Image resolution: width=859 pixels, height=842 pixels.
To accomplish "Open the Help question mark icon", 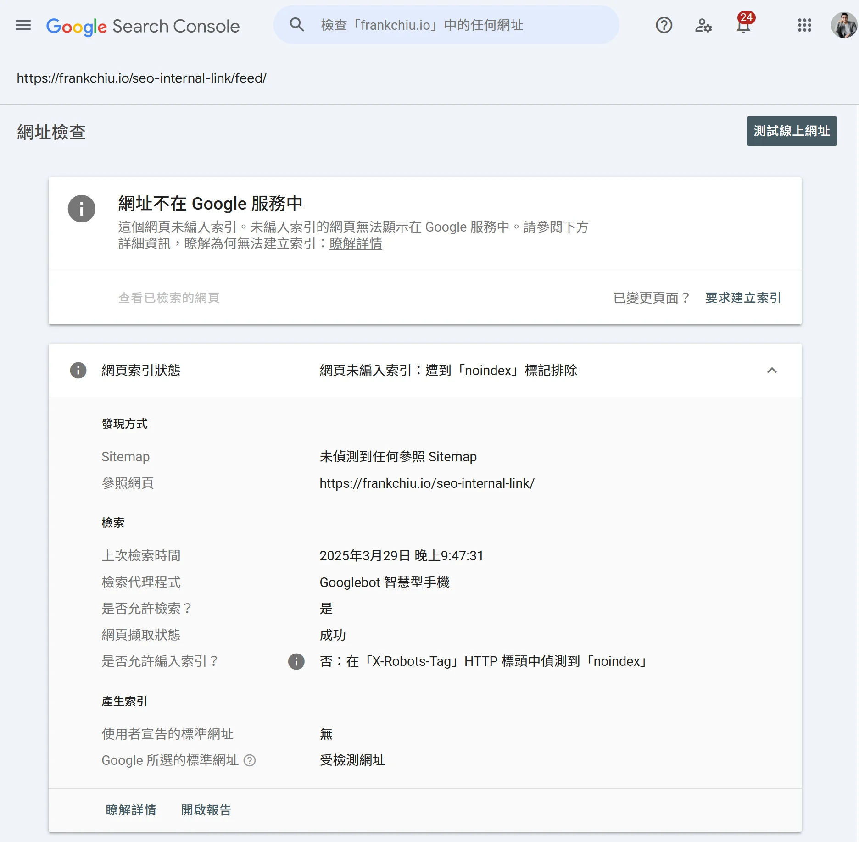I will pos(664,25).
